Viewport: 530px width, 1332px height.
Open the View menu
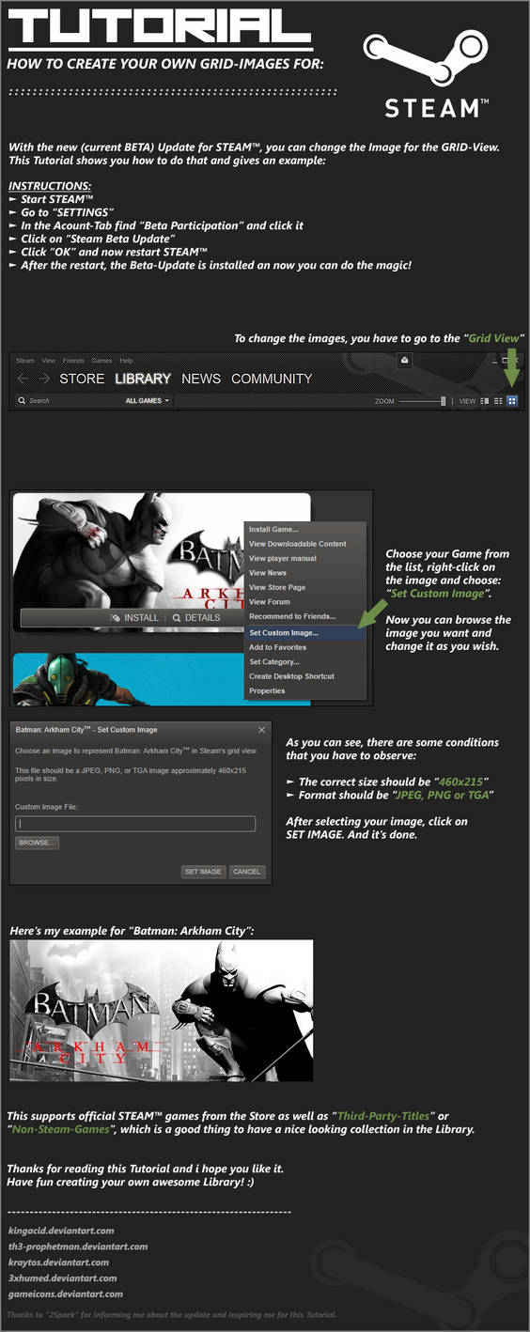[48, 360]
